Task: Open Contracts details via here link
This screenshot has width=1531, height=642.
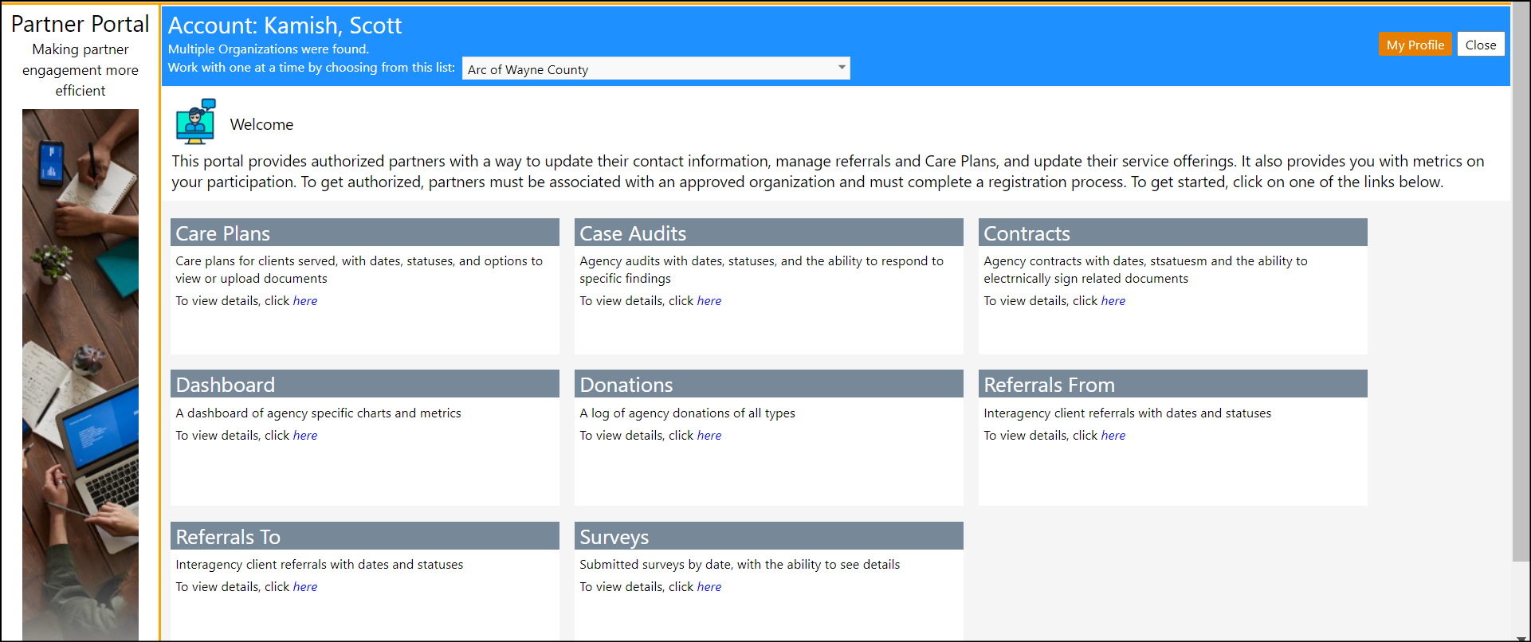Action: [x=1113, y=301]
